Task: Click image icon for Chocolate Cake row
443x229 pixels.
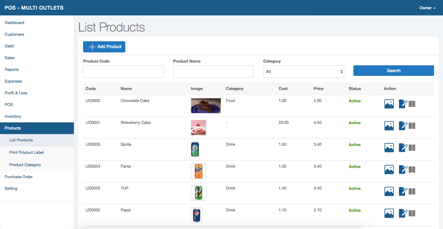Action: tap(389, 104)
